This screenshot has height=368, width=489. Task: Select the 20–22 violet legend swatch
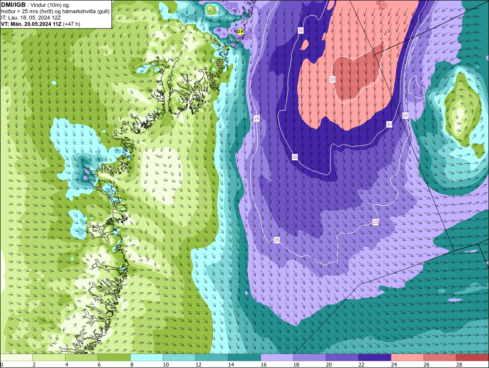click(x=342, y=357)
